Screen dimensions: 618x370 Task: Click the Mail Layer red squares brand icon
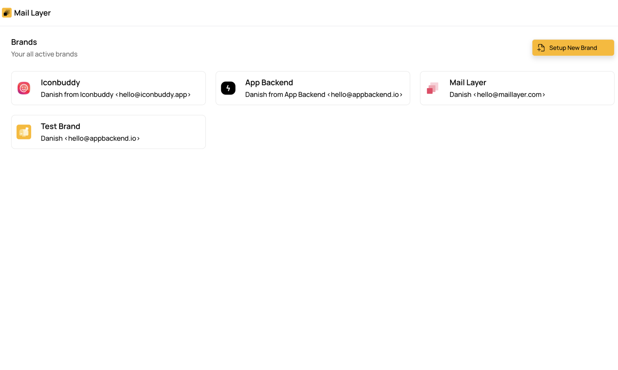click(432, 88)
